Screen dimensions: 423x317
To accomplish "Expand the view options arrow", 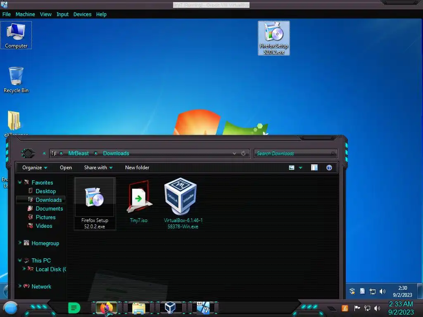I will pyautogui.click(x=301, y=168).
